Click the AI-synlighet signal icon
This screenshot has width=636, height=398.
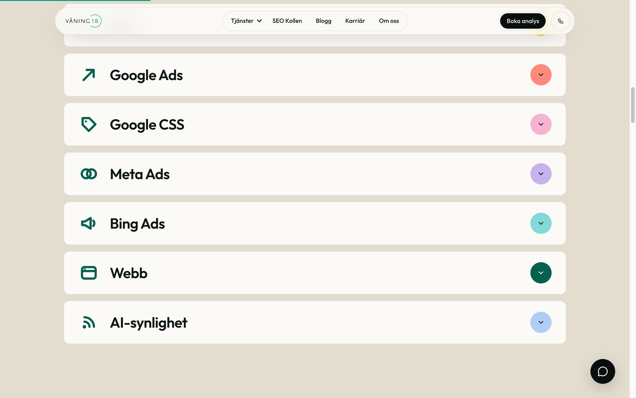click(x=89, y=322)
